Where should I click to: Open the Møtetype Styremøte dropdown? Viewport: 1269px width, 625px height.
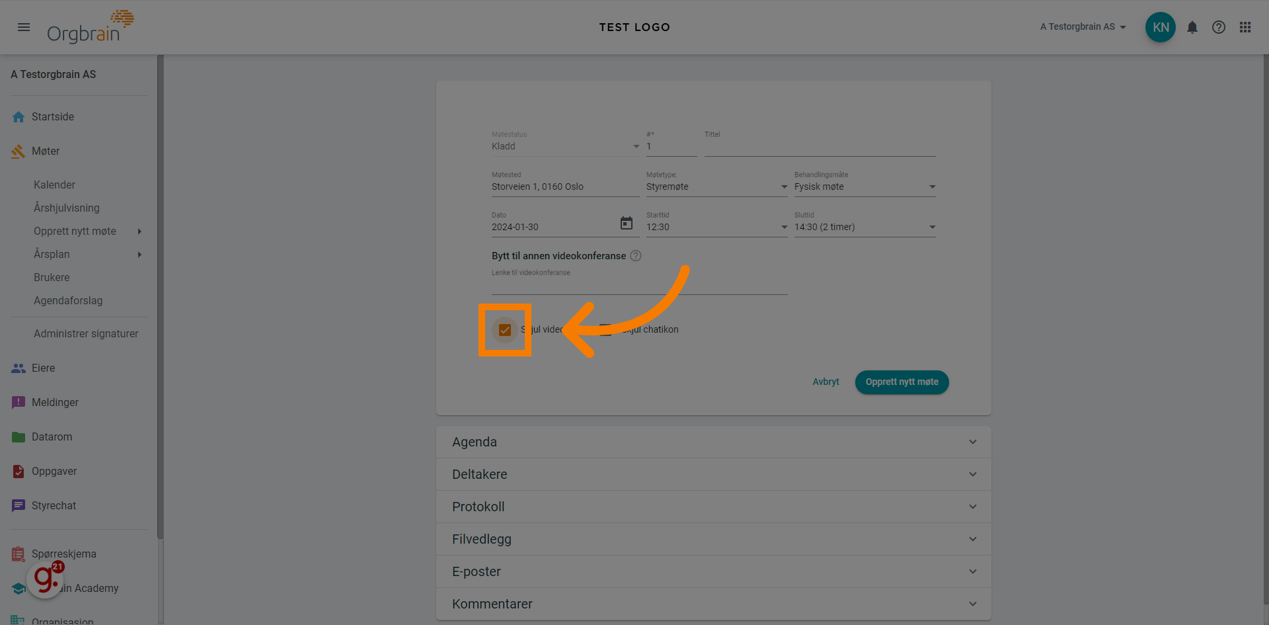[x=717, y=187]
